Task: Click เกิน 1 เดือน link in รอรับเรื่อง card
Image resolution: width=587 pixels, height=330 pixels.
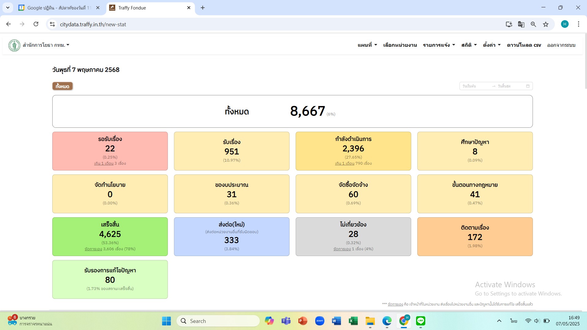Action: (x=104, y=163)
